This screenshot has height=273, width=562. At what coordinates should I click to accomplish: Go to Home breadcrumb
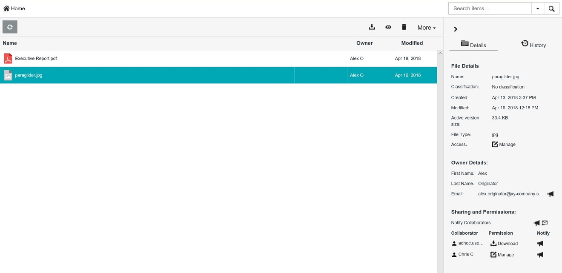[14, 9]
